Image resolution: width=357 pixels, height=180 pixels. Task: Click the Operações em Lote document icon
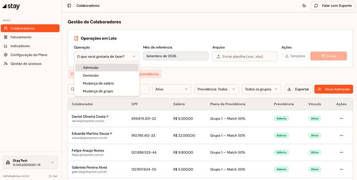(x=76, y=38)
